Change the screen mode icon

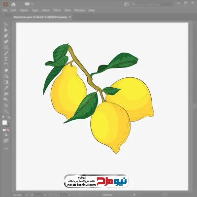point(6,141)
